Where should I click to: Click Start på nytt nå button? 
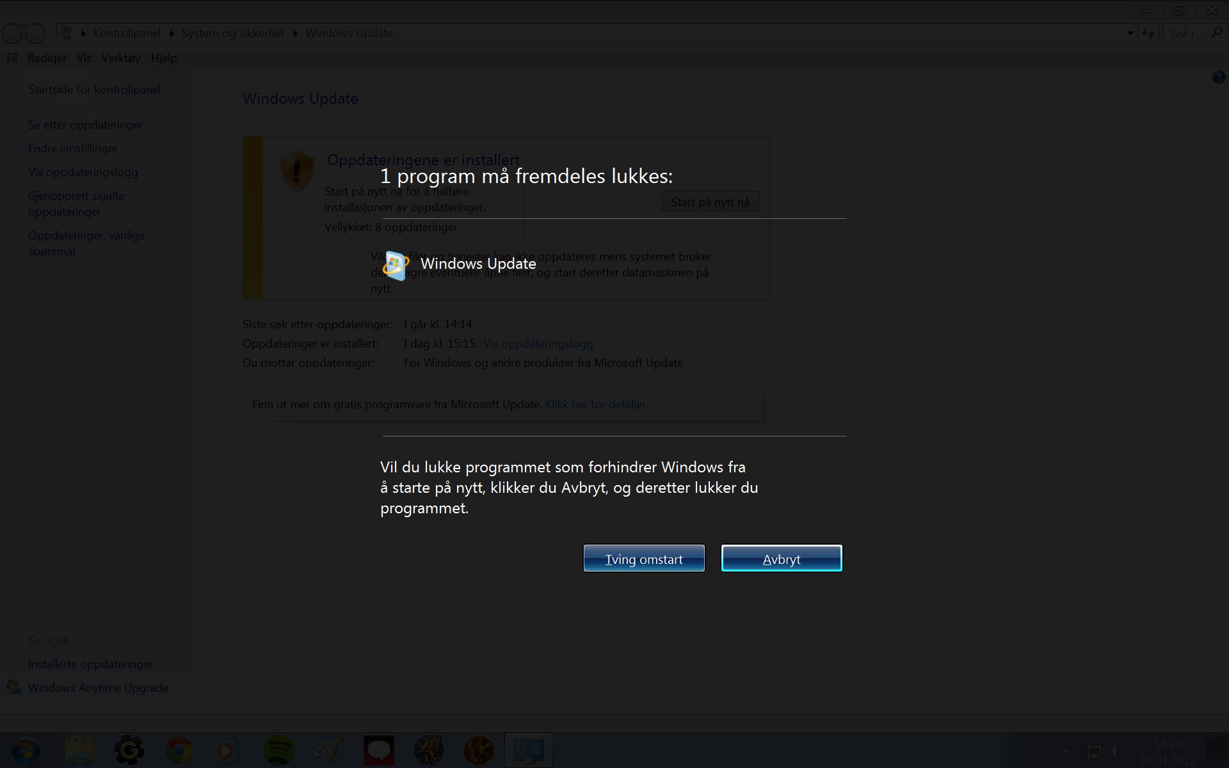pyautogui.click(x=710, y=202)
